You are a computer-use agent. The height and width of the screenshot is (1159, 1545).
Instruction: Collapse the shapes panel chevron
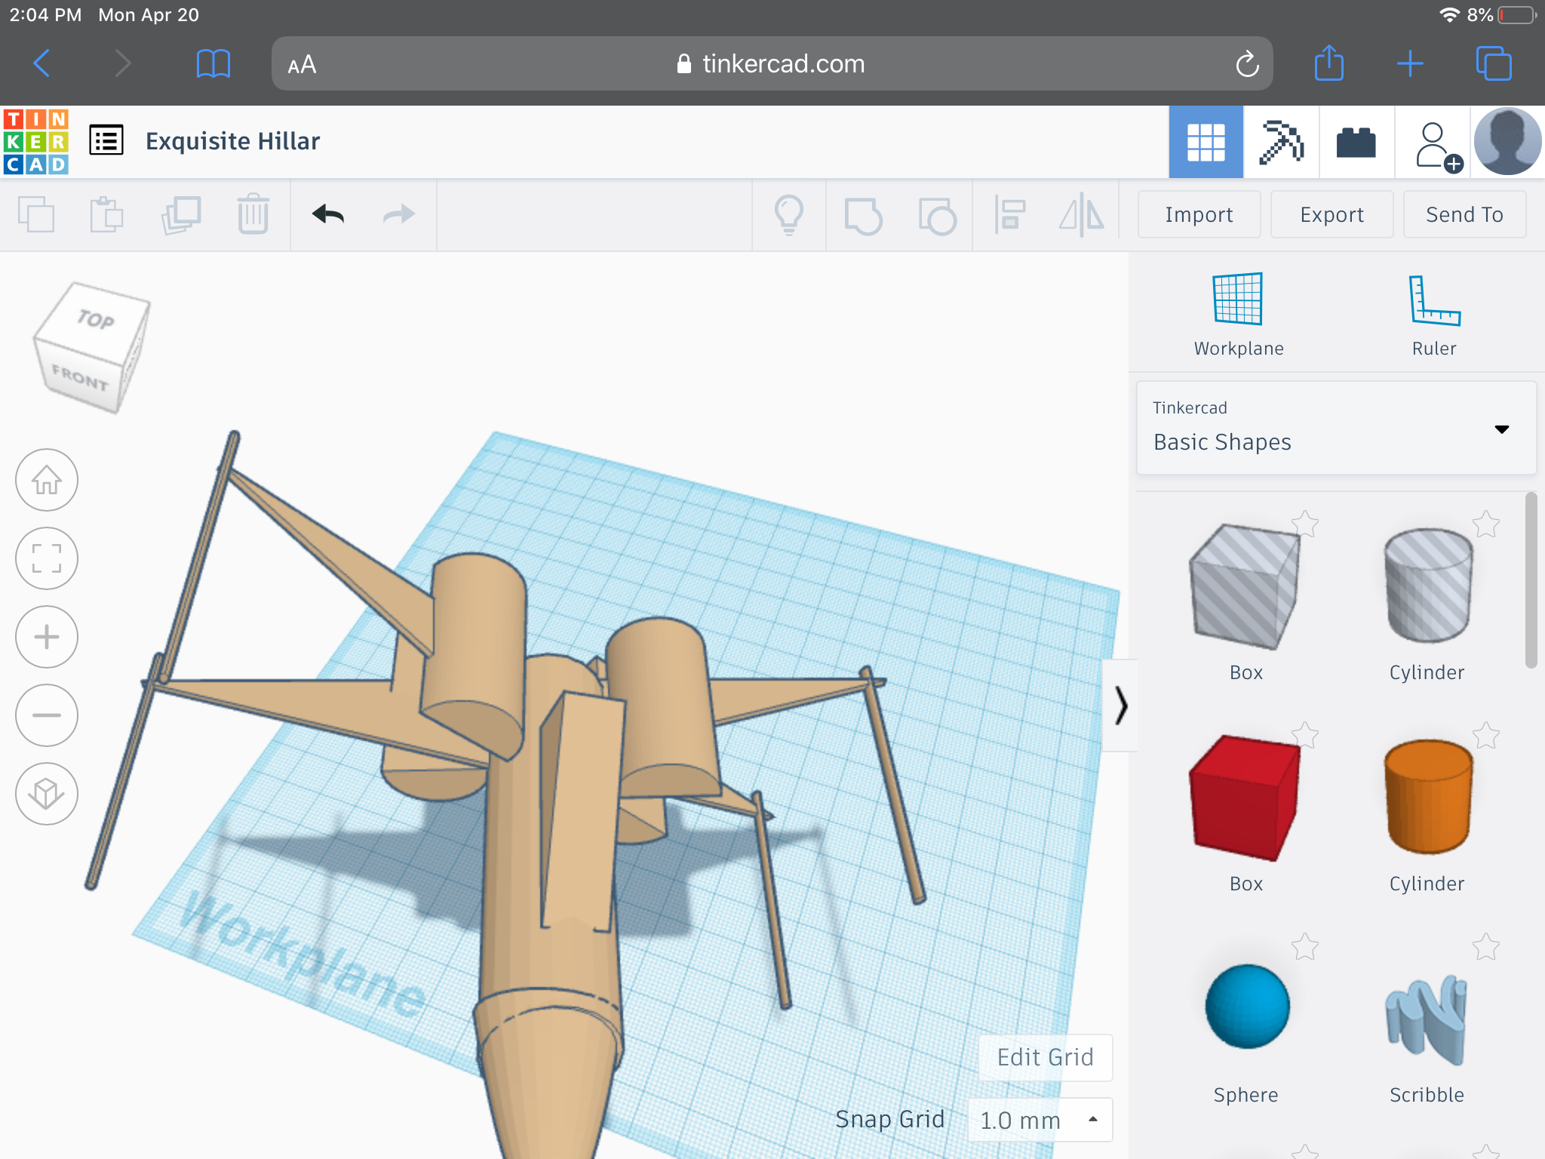(x=1120, y=706)
